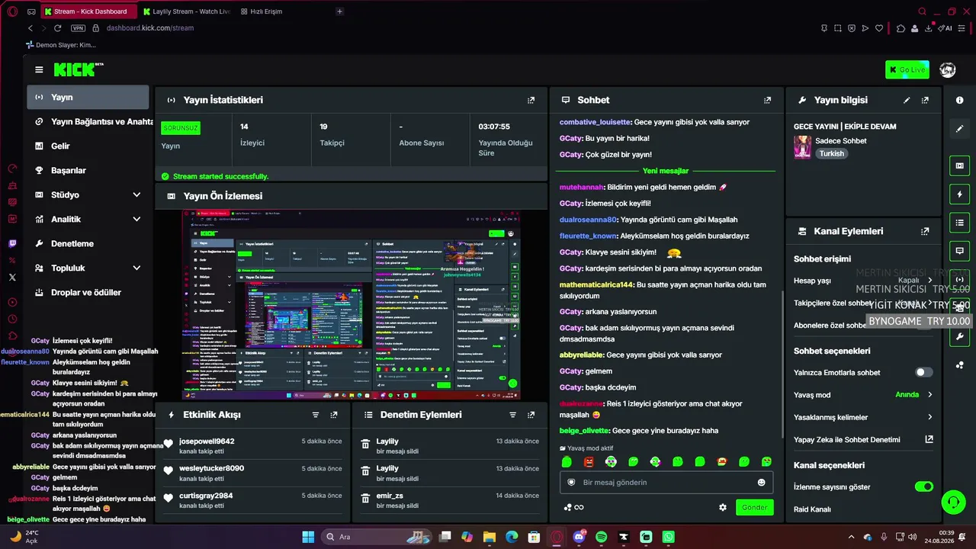Switch to the Laylily Stream browser tab

(x=186, y=11)
